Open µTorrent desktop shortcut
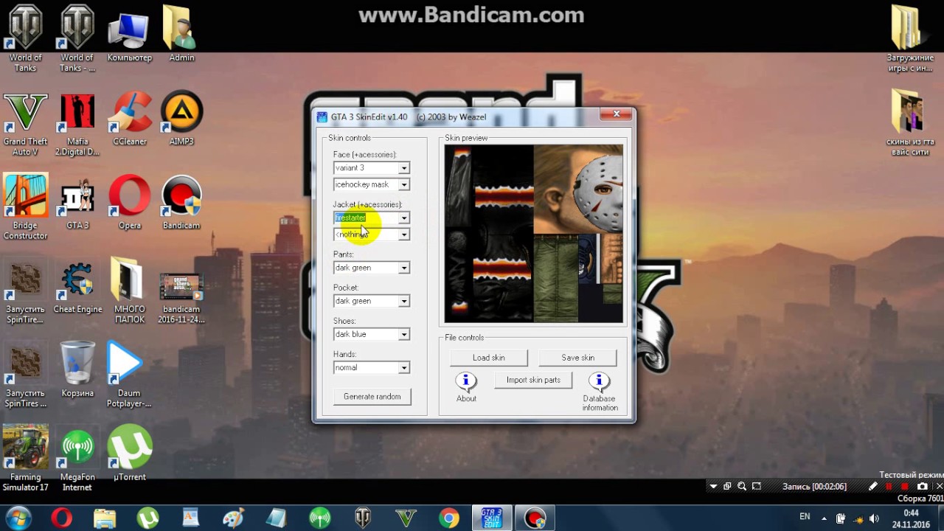The height and width of the screenshot is (531, 944). coord(130,451)
